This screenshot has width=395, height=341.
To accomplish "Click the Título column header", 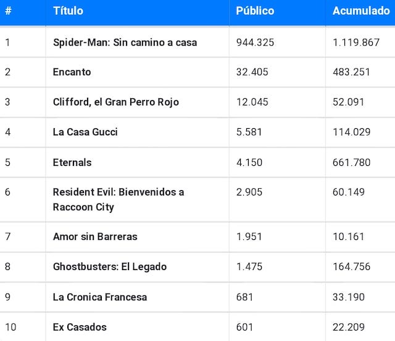I will pyautogui.click(x=68, y=11).
